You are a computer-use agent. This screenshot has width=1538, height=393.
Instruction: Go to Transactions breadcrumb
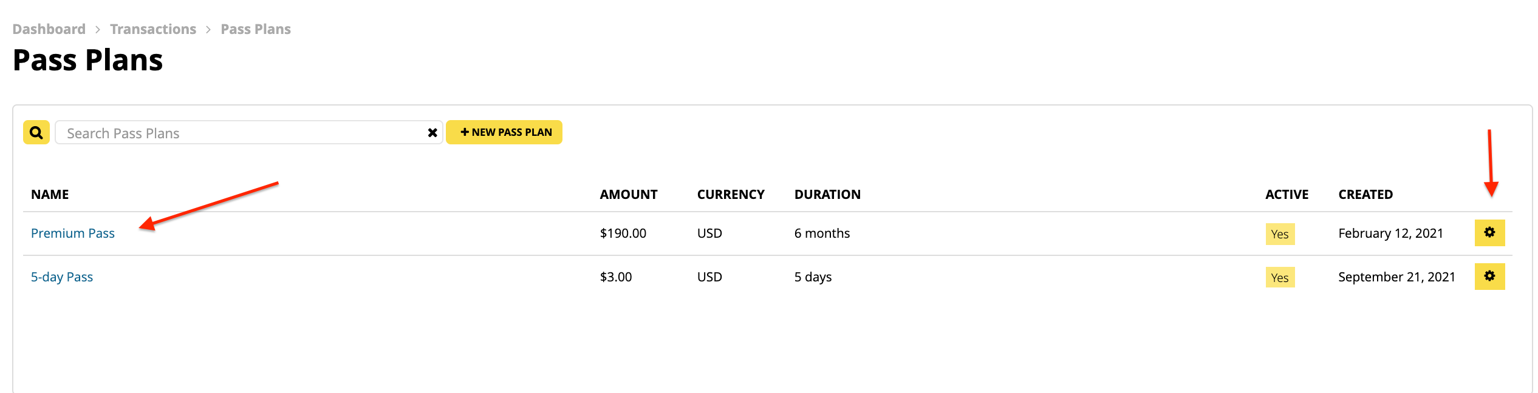tap(153, 29)
